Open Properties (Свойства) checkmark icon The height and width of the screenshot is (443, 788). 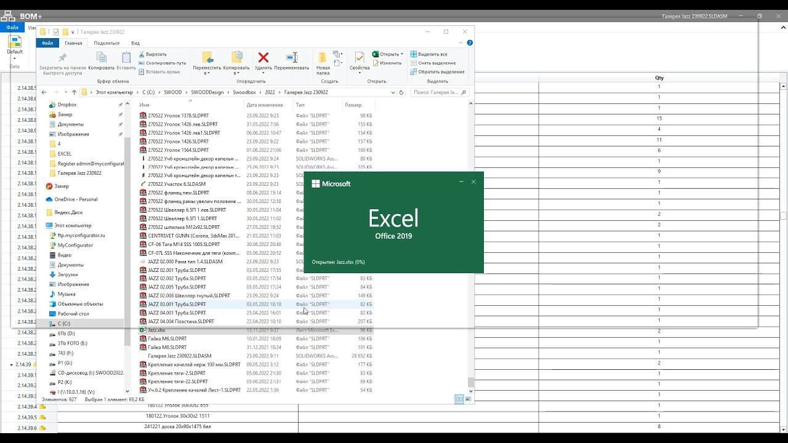point(360,58)
